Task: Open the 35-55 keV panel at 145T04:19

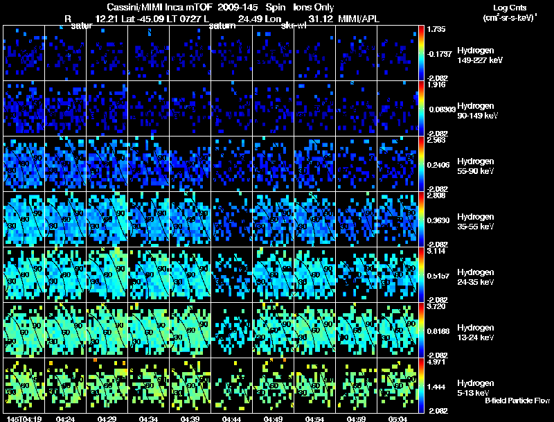Action: pos(24,219)
